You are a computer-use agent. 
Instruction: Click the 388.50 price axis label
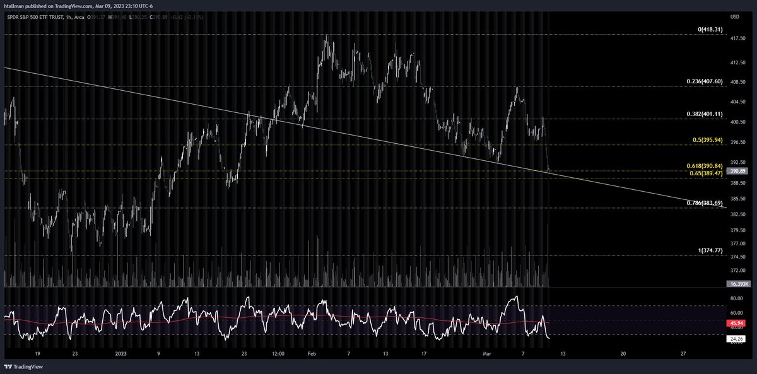[737, 183]
